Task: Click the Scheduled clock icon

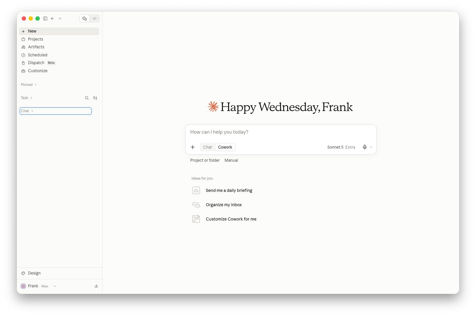Action: coord(23,55)
